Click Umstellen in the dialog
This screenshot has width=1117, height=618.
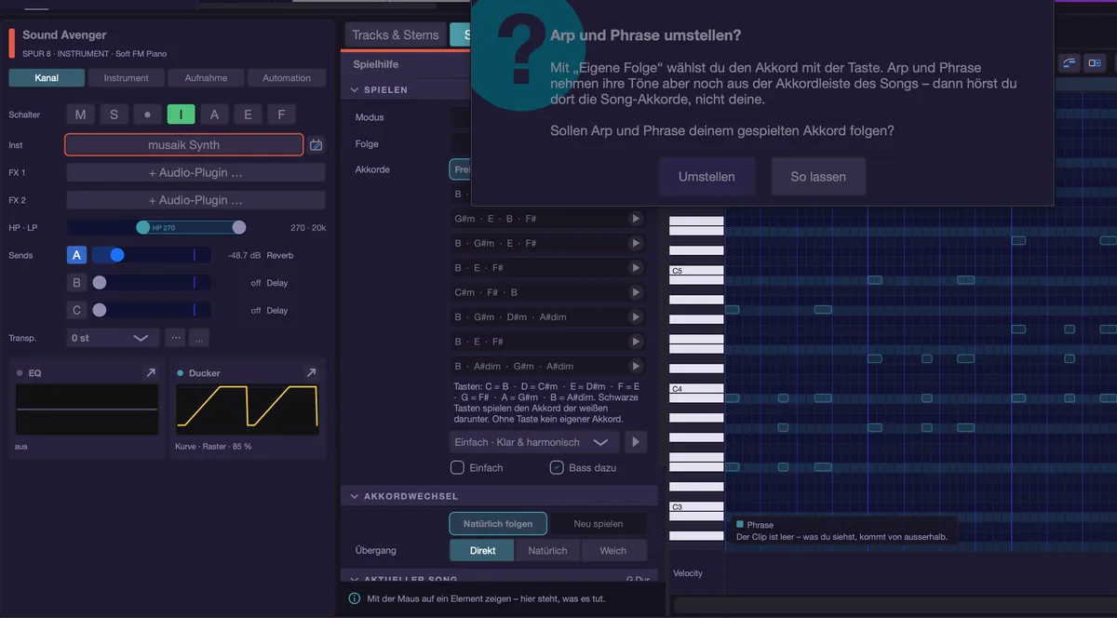707,177
